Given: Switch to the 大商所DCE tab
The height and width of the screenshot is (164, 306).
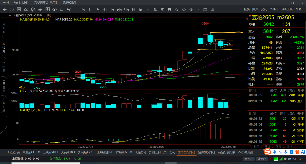Looking at the screenshot, I should (68, 152).
